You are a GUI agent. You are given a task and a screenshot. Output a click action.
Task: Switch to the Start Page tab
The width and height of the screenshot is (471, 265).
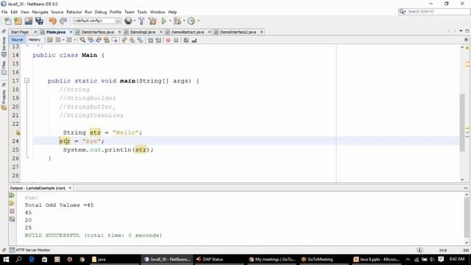coord(20,32)
